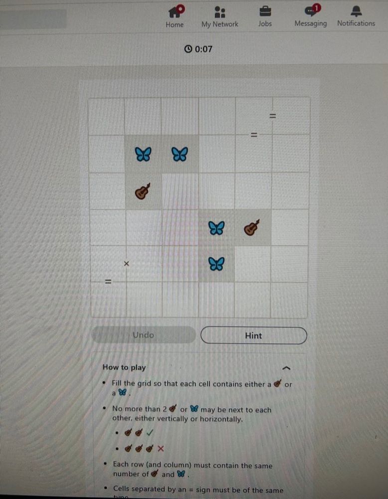Click the guitar in the fourth row, fifth column
388x499 pixels.
(x=252, y=228)
